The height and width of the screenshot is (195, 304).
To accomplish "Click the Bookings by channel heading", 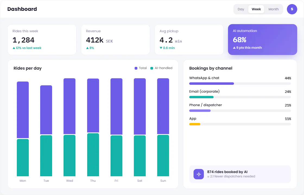I will click(x=211, y=68).
